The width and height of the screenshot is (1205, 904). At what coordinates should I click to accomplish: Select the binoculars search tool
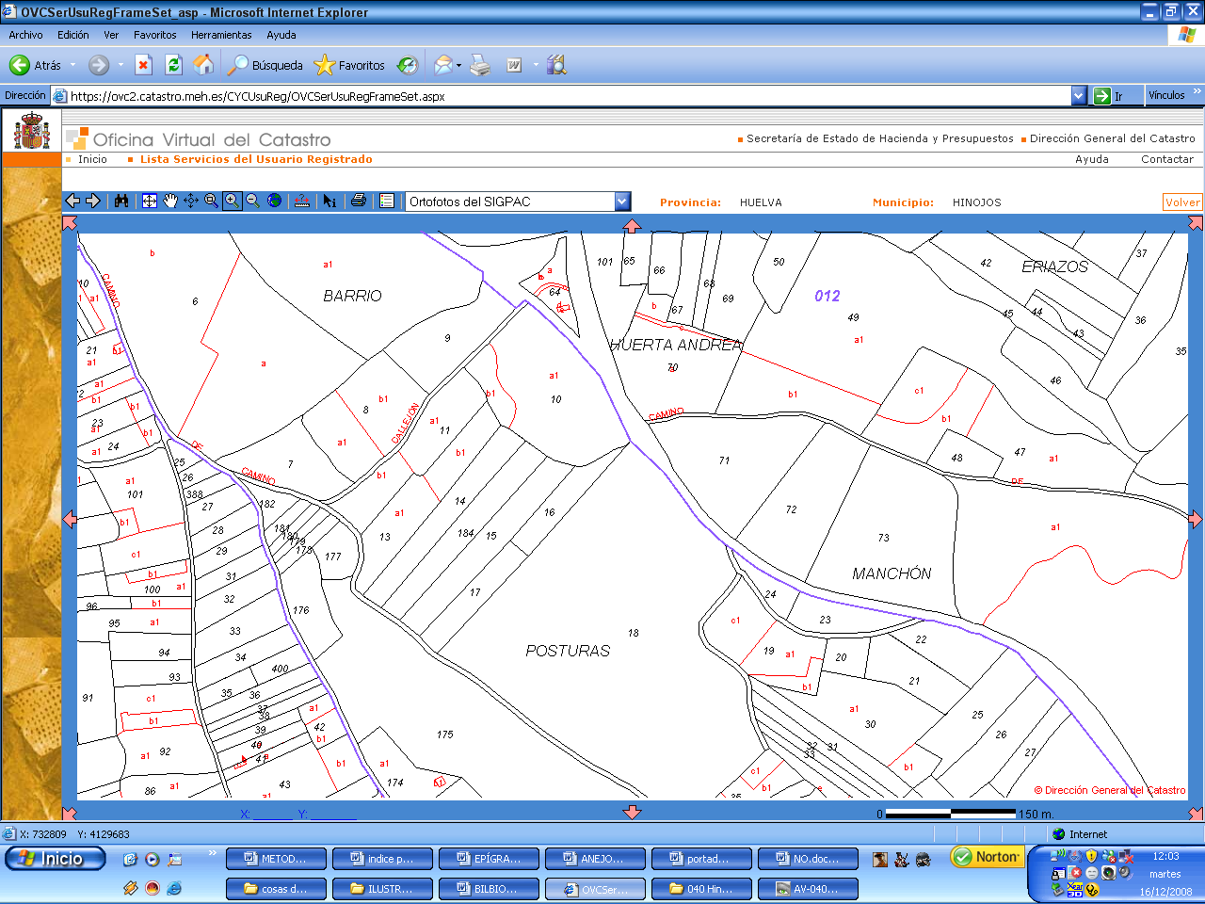pyautogui.click(x=121, y=201)
